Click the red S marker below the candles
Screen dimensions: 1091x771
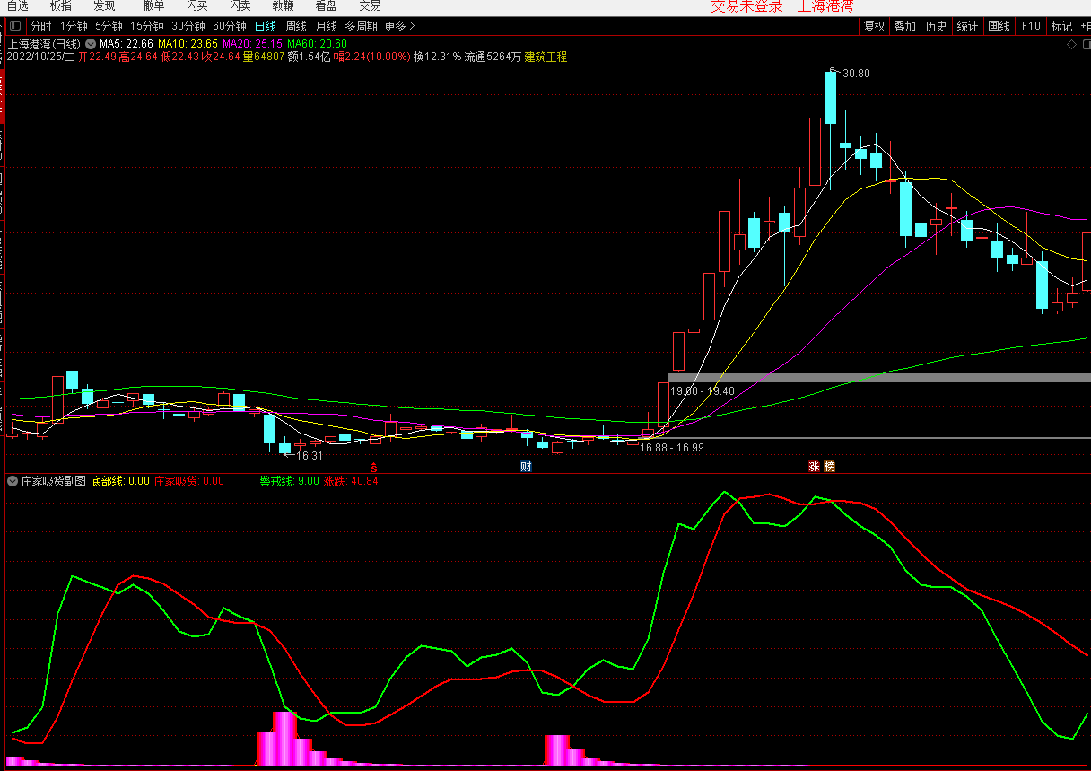click(374, 467)
